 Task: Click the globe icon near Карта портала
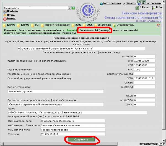pos(101,4)
